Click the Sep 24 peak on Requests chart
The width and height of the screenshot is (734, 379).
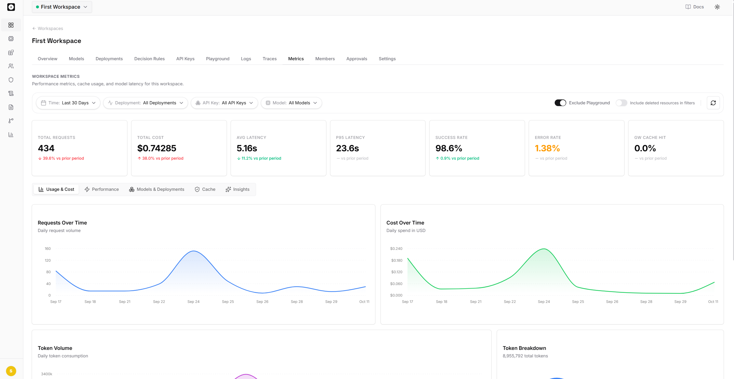[194, 251]
